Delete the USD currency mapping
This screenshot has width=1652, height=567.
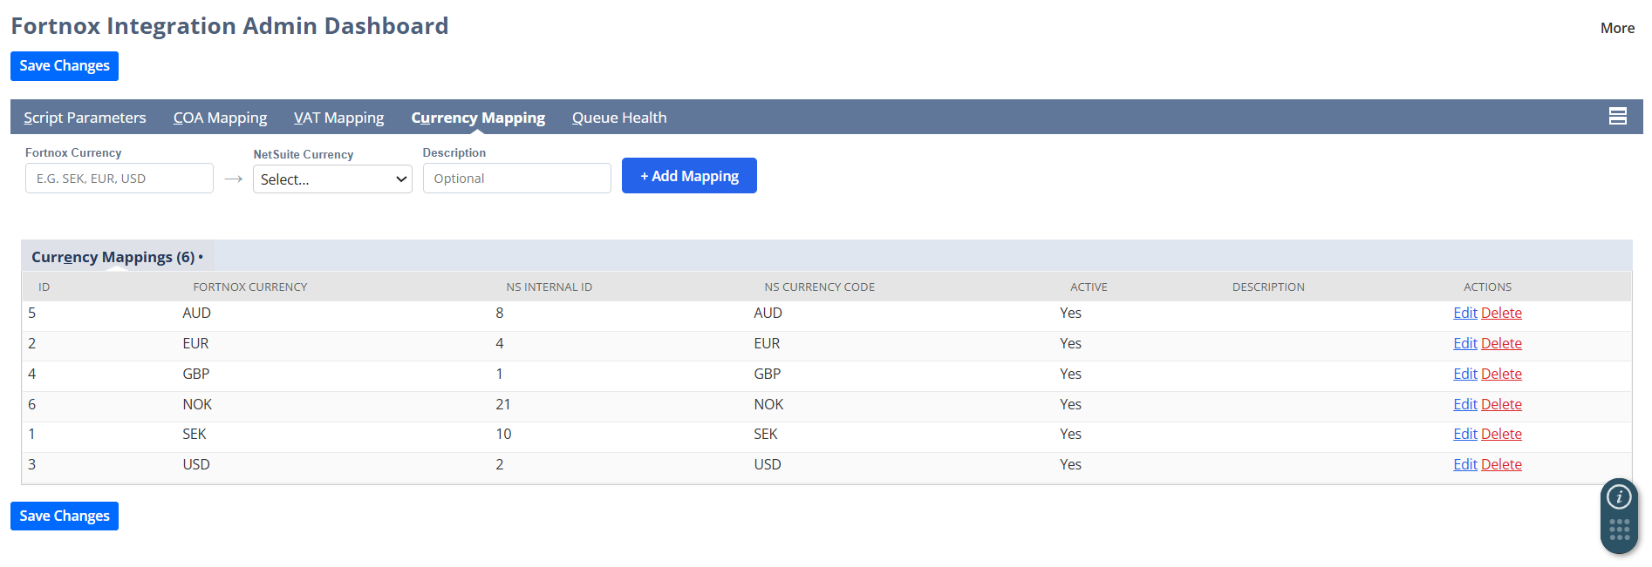point(1501,464)
